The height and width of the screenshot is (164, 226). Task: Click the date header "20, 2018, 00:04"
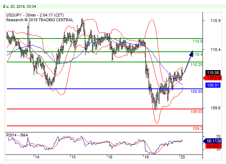point(23,7)
